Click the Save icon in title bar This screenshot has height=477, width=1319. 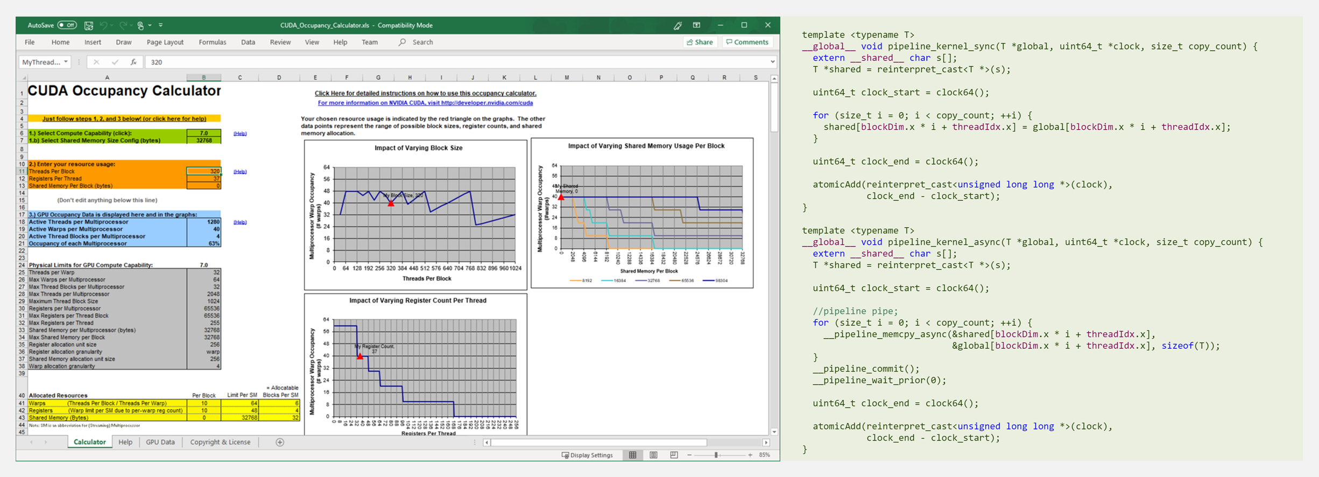coord(89,25)
